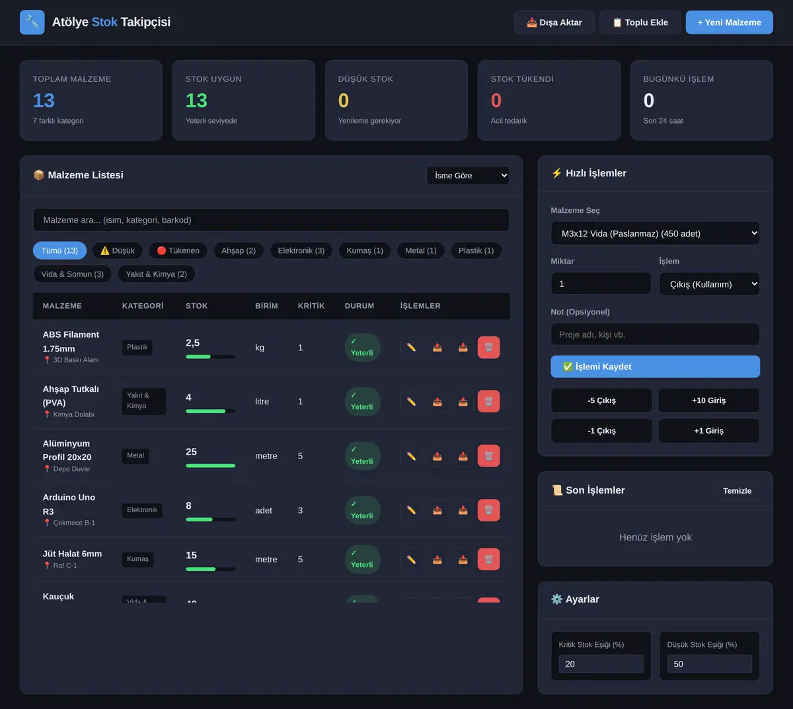Click the Kritik Stok Eşiği (%) field
The height and width of the screenshot is (709, 793).
601,664
